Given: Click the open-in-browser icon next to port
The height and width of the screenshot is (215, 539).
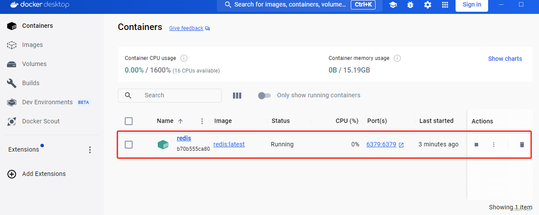Looking at the screenshot, I should (401, 145).
